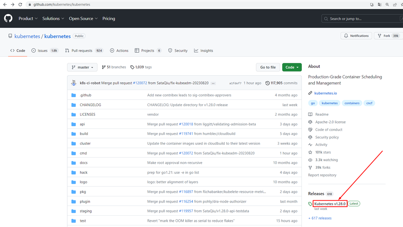403x227 pixels.
Task: Click the eye icon beside 3.3k watching
Action: [310, 160]
